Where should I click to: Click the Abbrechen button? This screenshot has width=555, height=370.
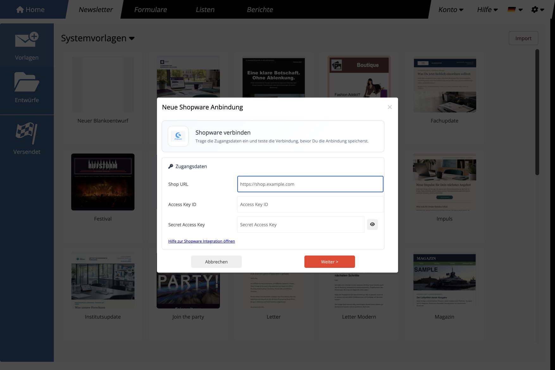point(216,262)
